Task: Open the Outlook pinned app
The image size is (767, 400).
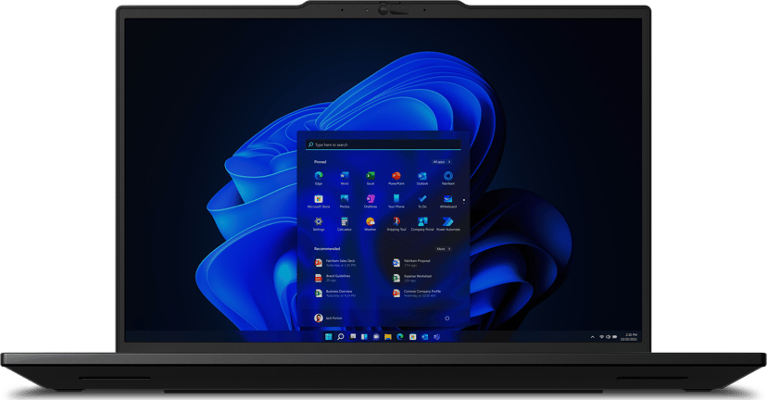Action: coord(422,176)
